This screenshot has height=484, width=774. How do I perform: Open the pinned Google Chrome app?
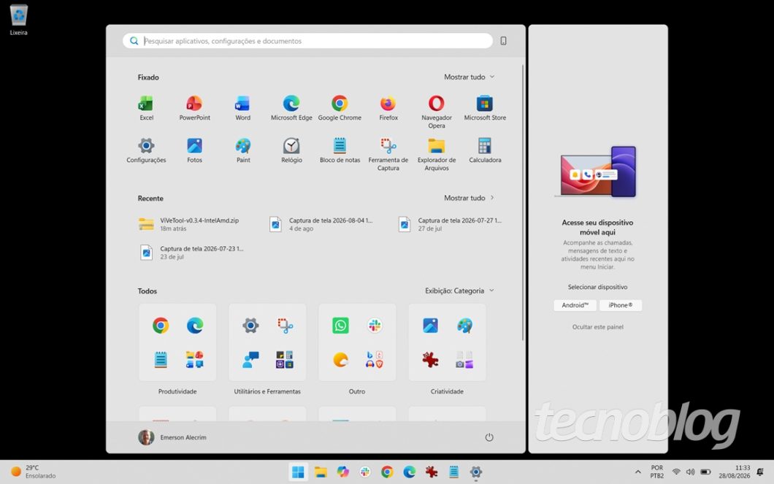tap(340, 107)
